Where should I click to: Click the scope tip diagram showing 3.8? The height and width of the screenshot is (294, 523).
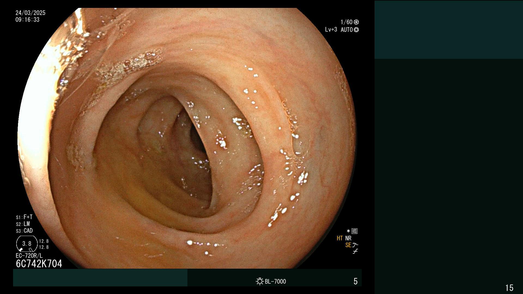(x=27, y=244)
